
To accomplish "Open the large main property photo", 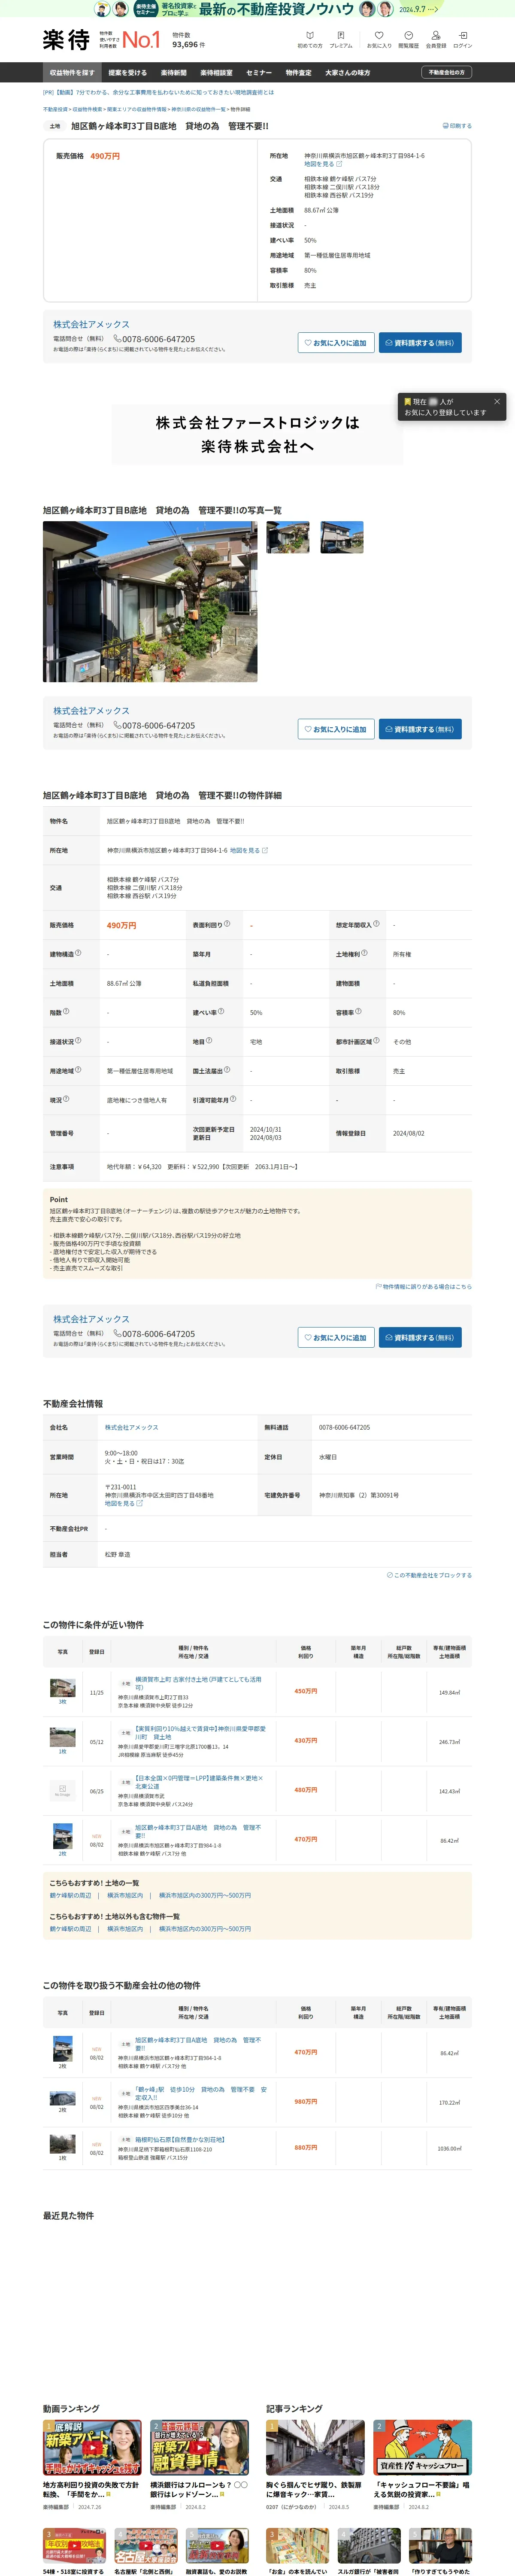I will [x=150, y=602].
